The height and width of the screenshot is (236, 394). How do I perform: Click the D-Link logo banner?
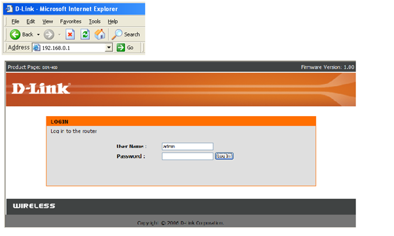click(x=41, y=88)
